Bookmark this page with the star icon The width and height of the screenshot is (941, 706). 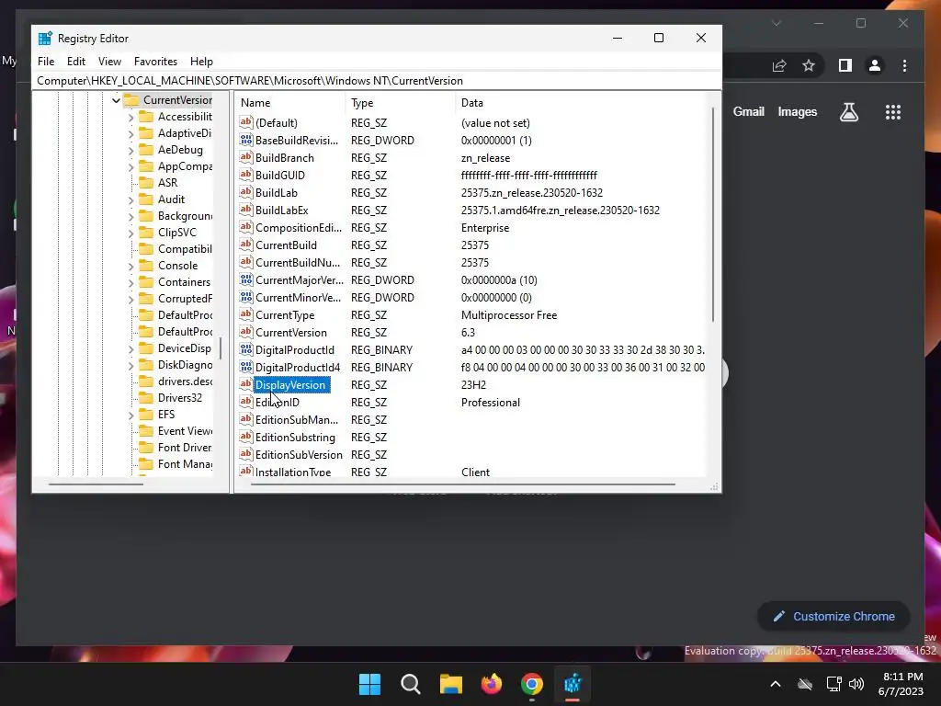point(809,65)
